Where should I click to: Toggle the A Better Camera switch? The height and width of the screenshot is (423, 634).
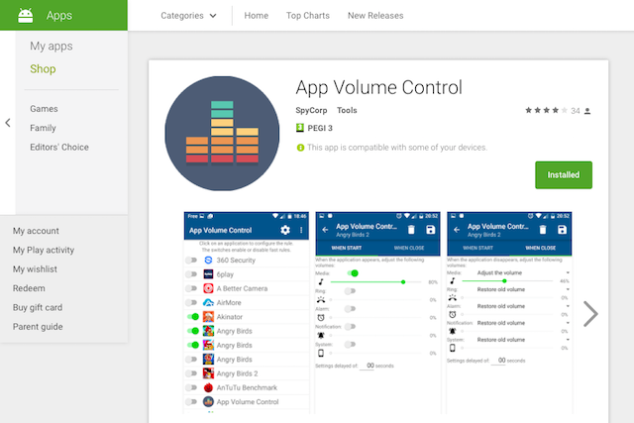point(191,288)
